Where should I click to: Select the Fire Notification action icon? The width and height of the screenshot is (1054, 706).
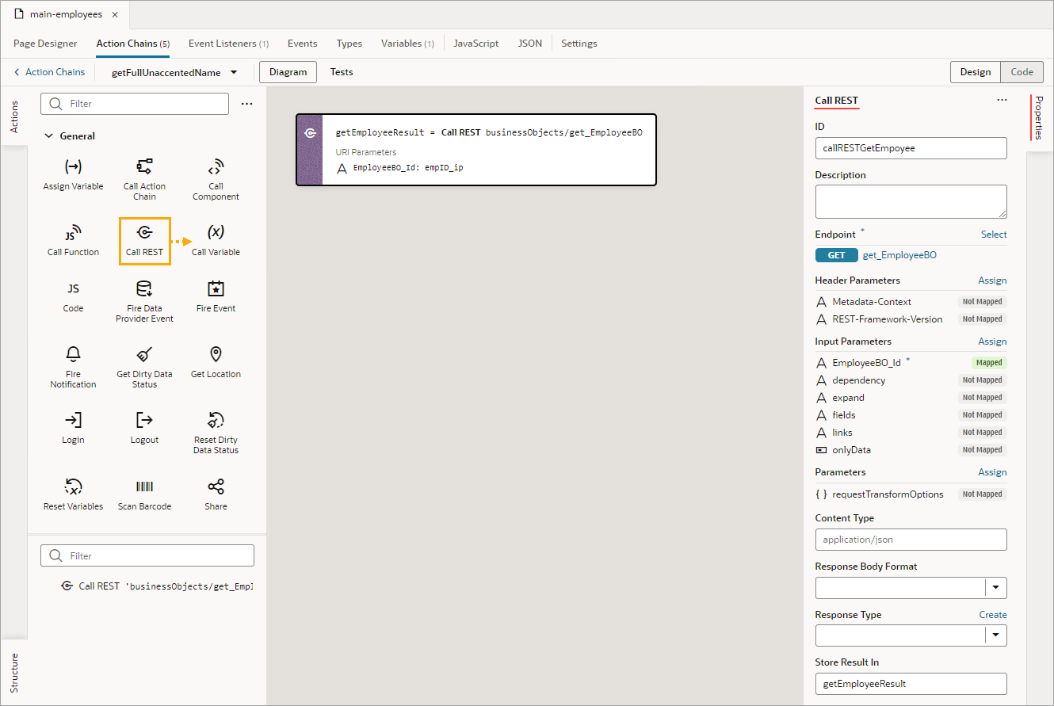pos(73,354)
